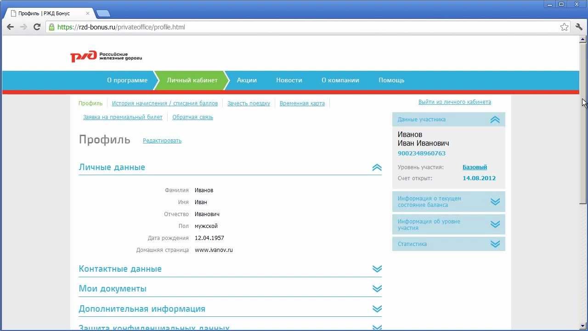Image resolution: width=588 pixels, height=331 pixels.
Task: Select the Профиль sub-tab
Action: click(90, 103)
